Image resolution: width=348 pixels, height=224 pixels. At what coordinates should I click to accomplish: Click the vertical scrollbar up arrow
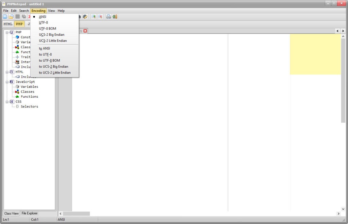[x=343, y=36]
